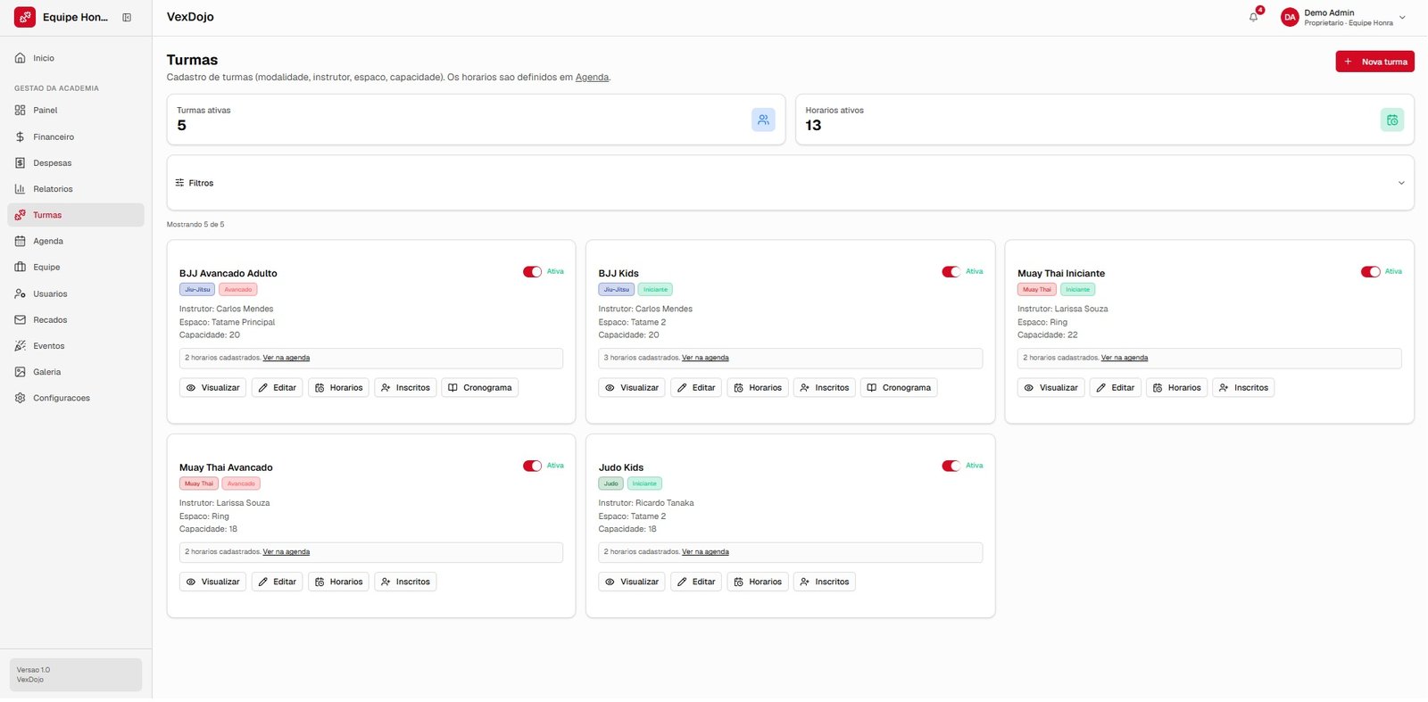Visualizar the BJJ Kids class
This screenshot has width=1428, height=702.
(x=632, y=388)
